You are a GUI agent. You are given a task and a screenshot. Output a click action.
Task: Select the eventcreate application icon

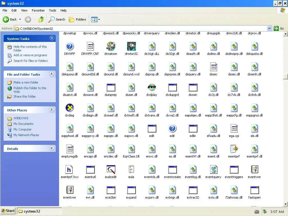(x=172, y=170)
